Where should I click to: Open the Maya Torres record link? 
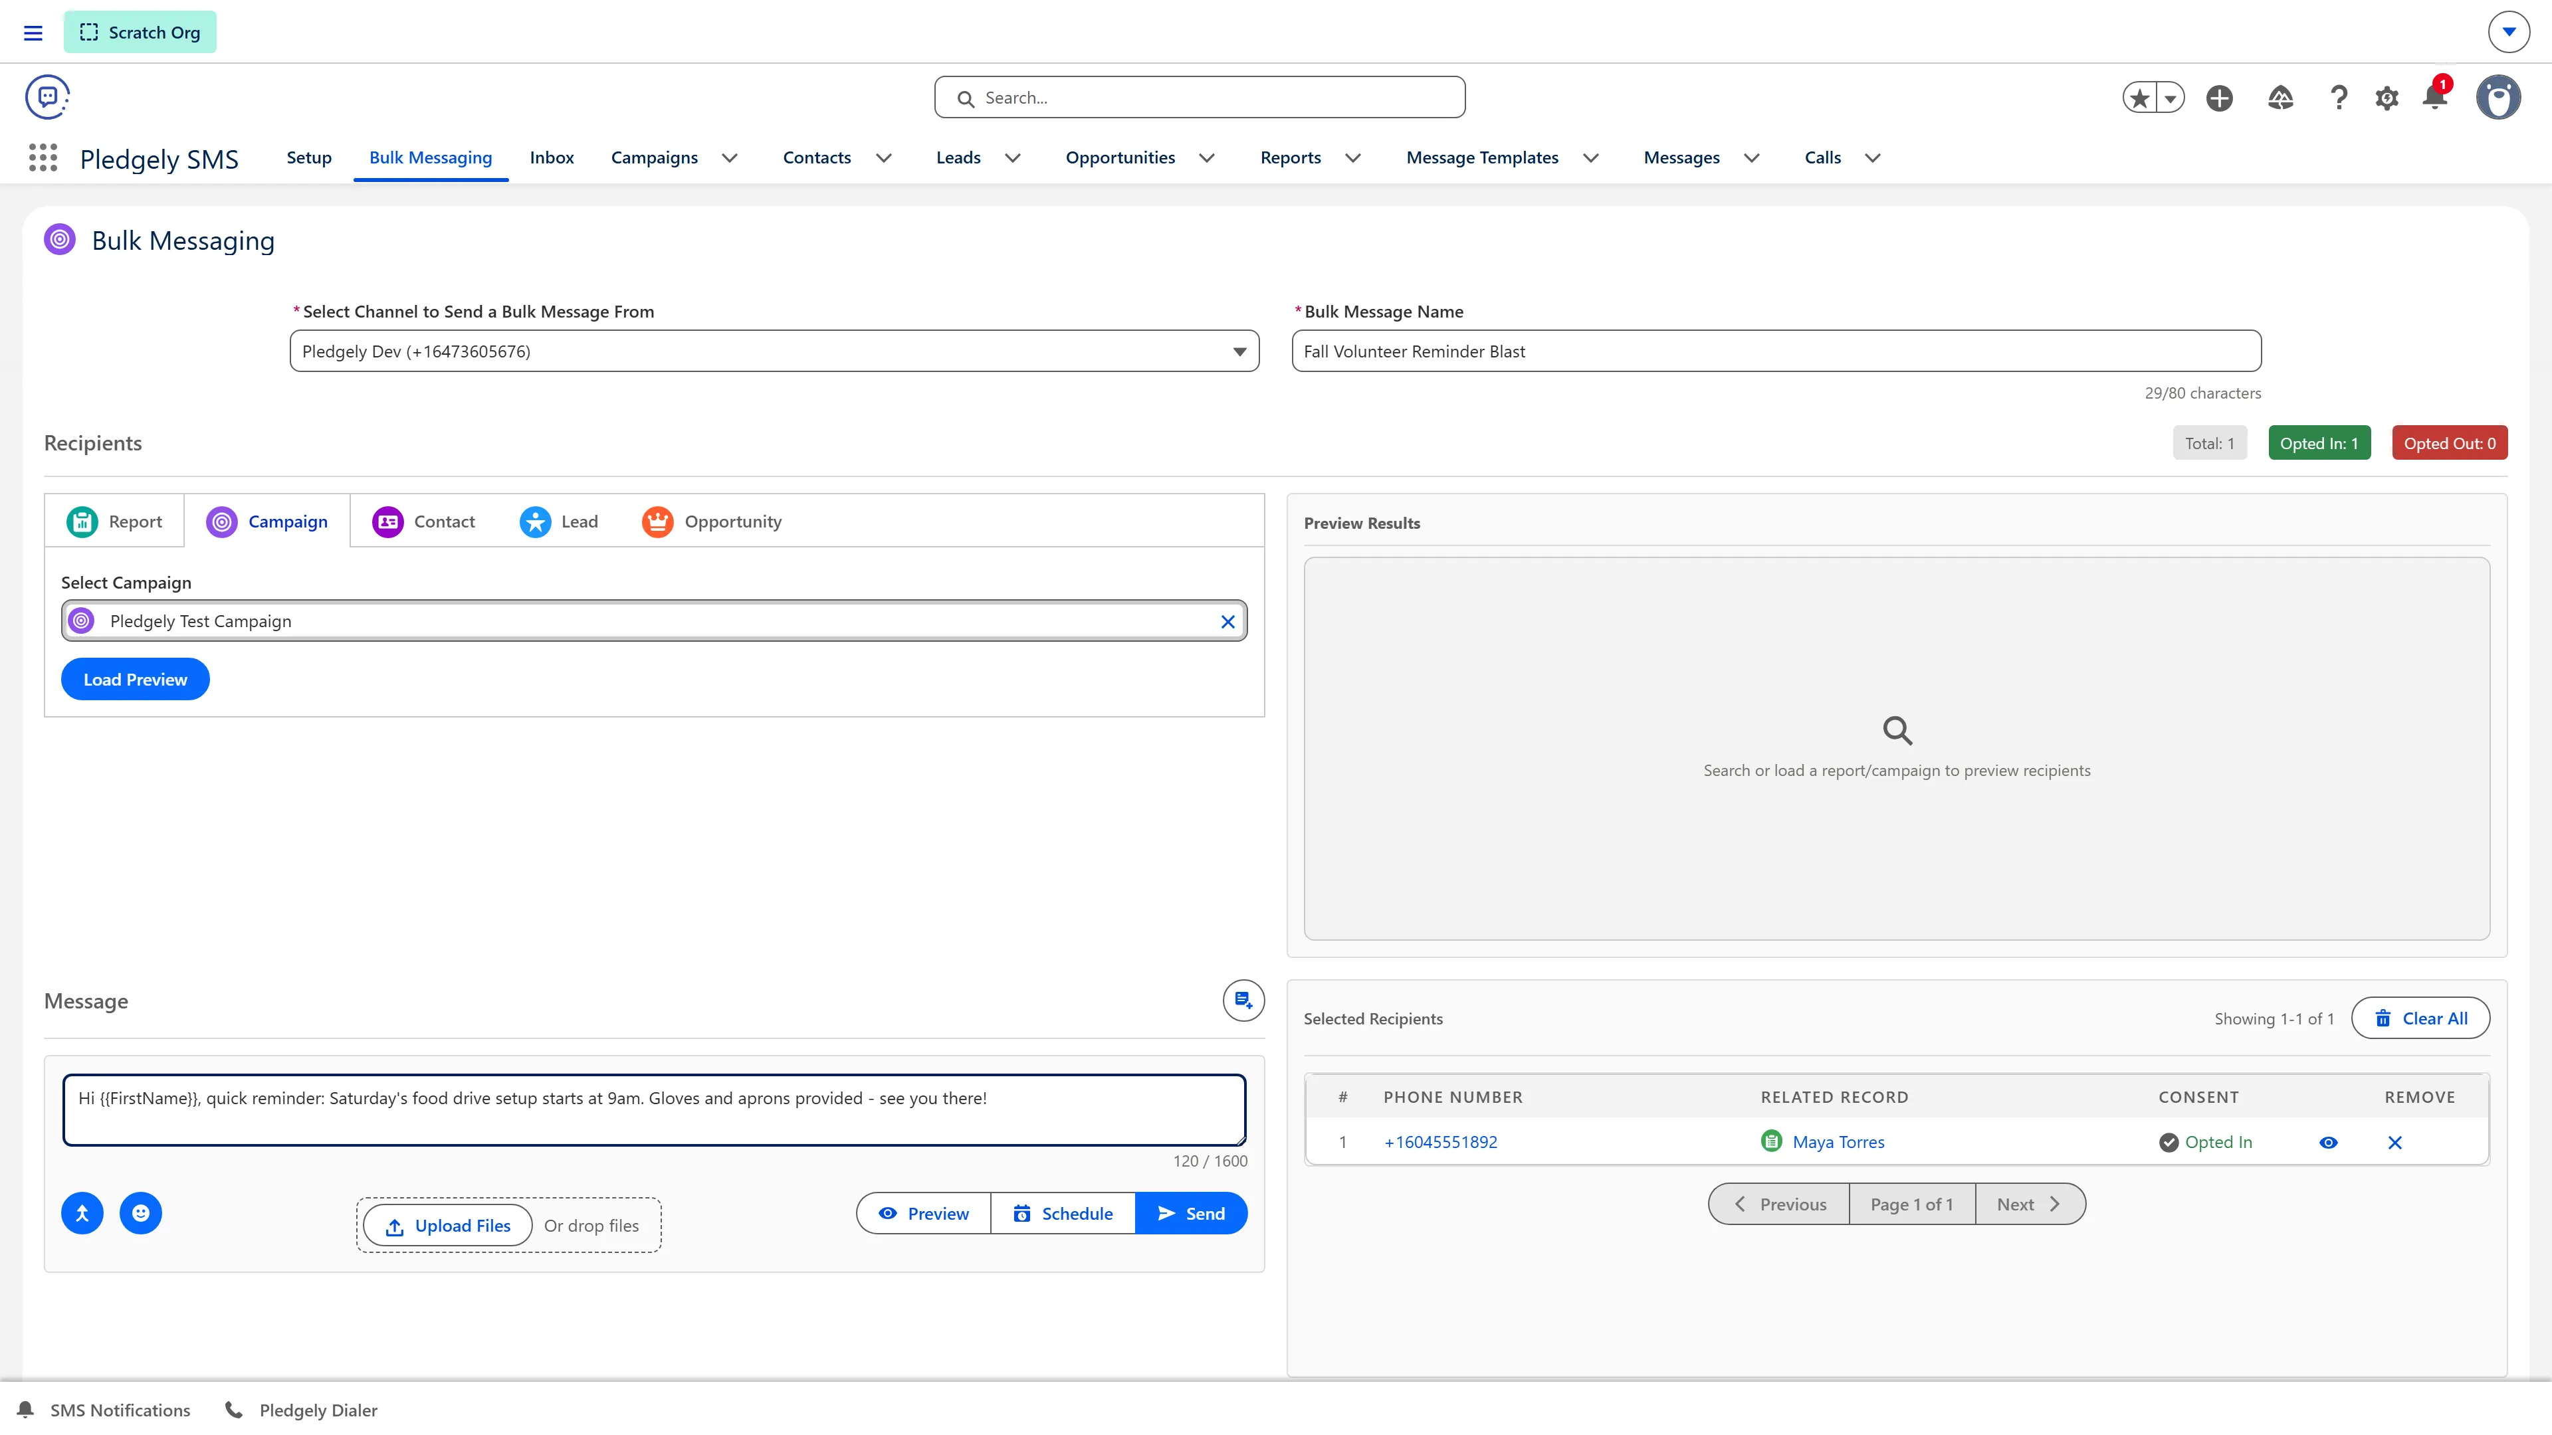1839,1142
